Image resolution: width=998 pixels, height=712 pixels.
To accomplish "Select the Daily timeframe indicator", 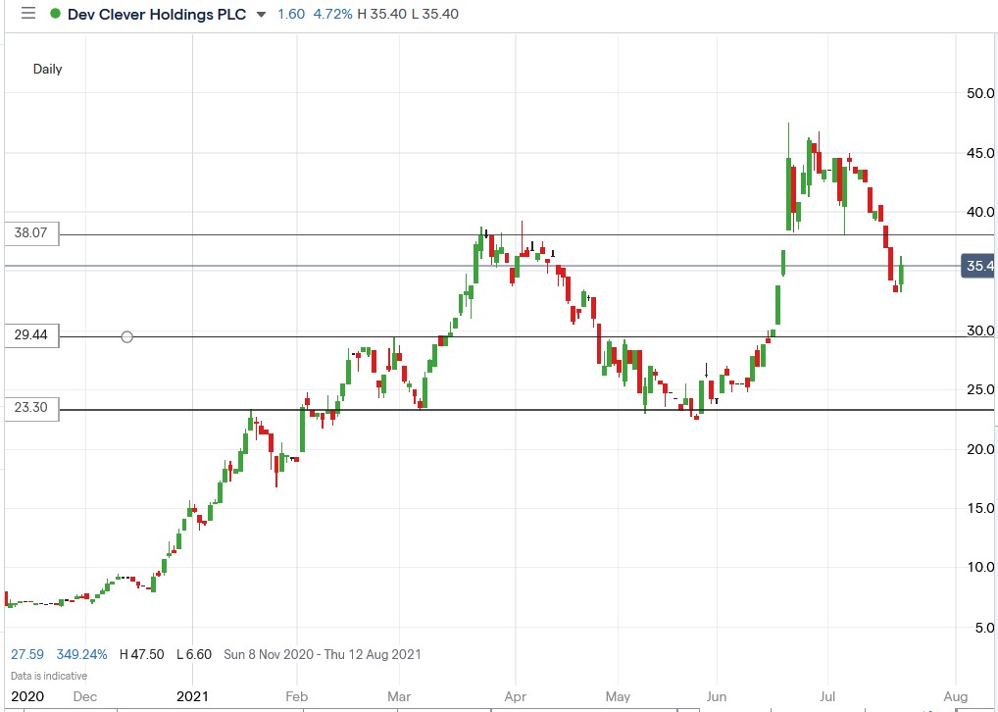I will 47,70.
